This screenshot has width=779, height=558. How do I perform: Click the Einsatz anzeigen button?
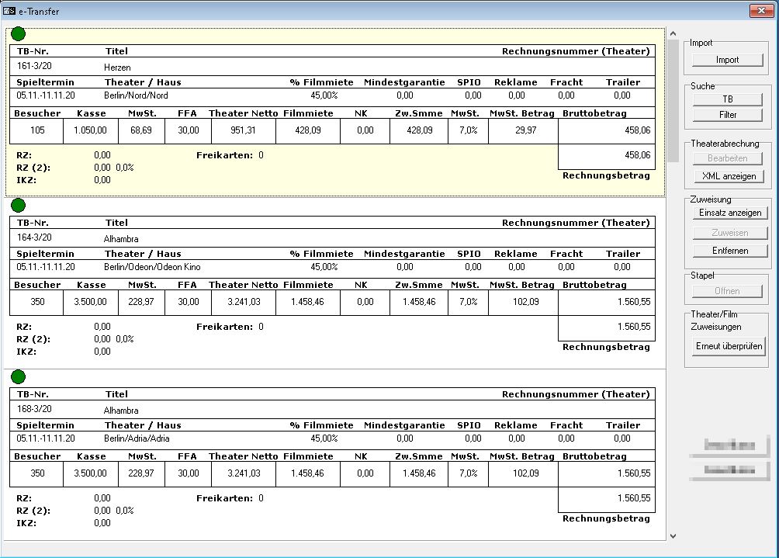[729, 213]
